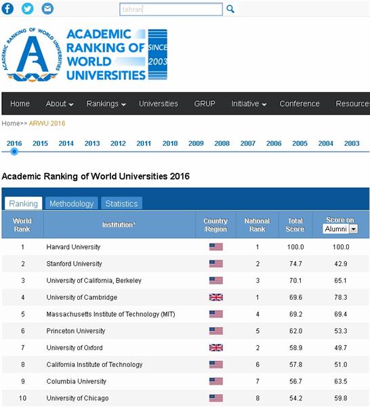370x407 pixels.
Task: Click the email share icon
Action: (x=47, y=9)
